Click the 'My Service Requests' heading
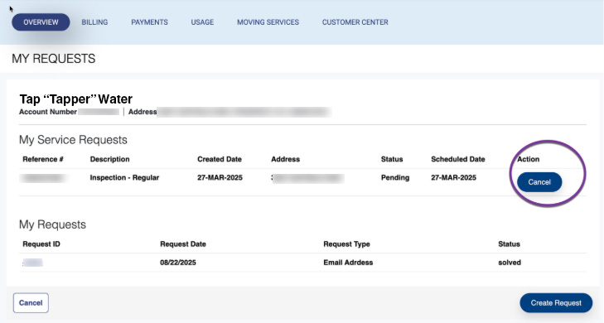The image size is (604, 323). coord(73,140)
